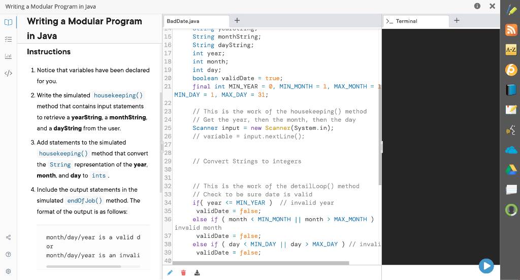
Task: Open the code brackets icon in sidebar
Action: click(8, 73)
